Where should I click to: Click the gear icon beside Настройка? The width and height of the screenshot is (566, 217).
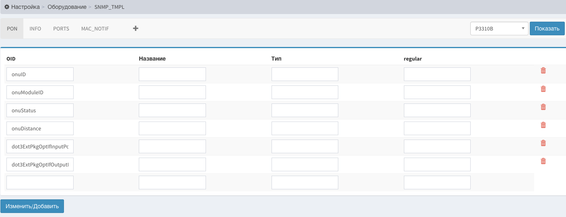click(x=7, y=7)
